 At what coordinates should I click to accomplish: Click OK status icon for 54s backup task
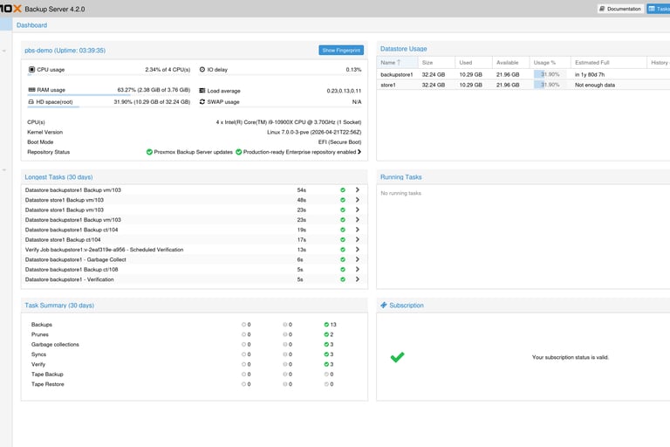[x=343, y=190]
